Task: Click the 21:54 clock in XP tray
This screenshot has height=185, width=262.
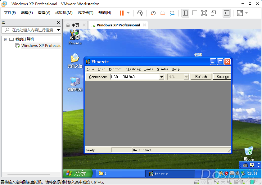Action: 252,174
